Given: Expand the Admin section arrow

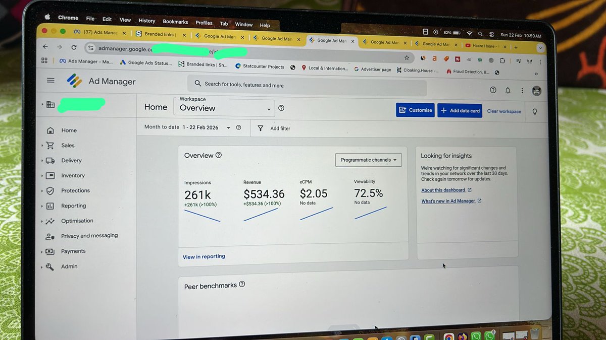Looking at the screenshot, I should point(42,267).
